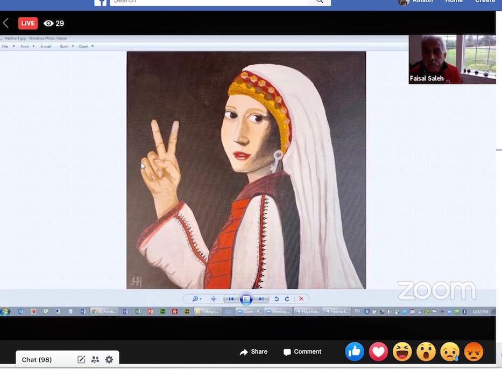Delete the photo with red X

301,299
